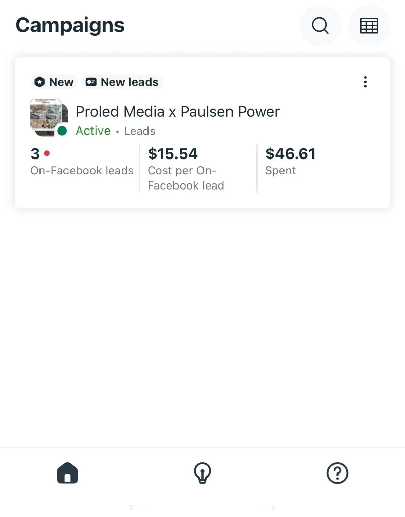The image size is (405, 517).
Task: Go to Home tab in bottom bar
Action: pyautogui.click(x=67, y=473)
